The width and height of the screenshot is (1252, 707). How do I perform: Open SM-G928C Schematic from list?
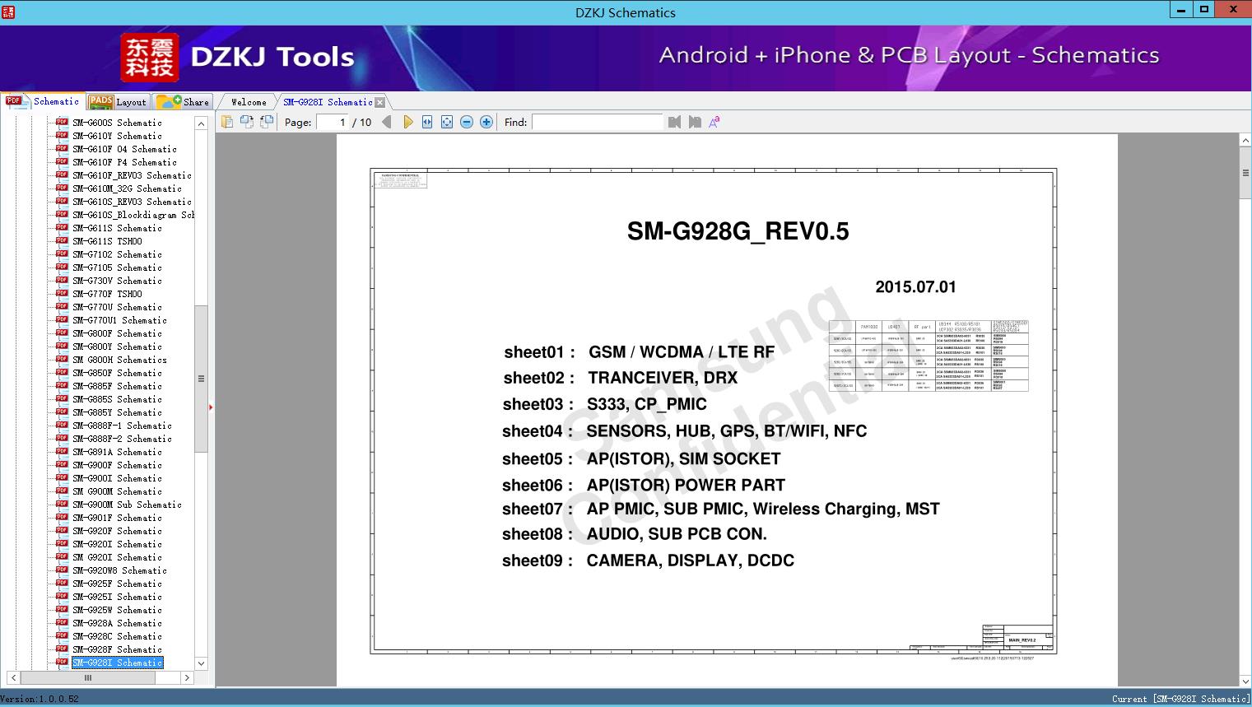[x=117, y=636]
